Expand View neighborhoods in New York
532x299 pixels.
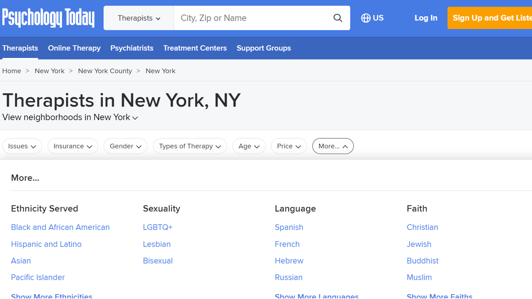point(70,117)
